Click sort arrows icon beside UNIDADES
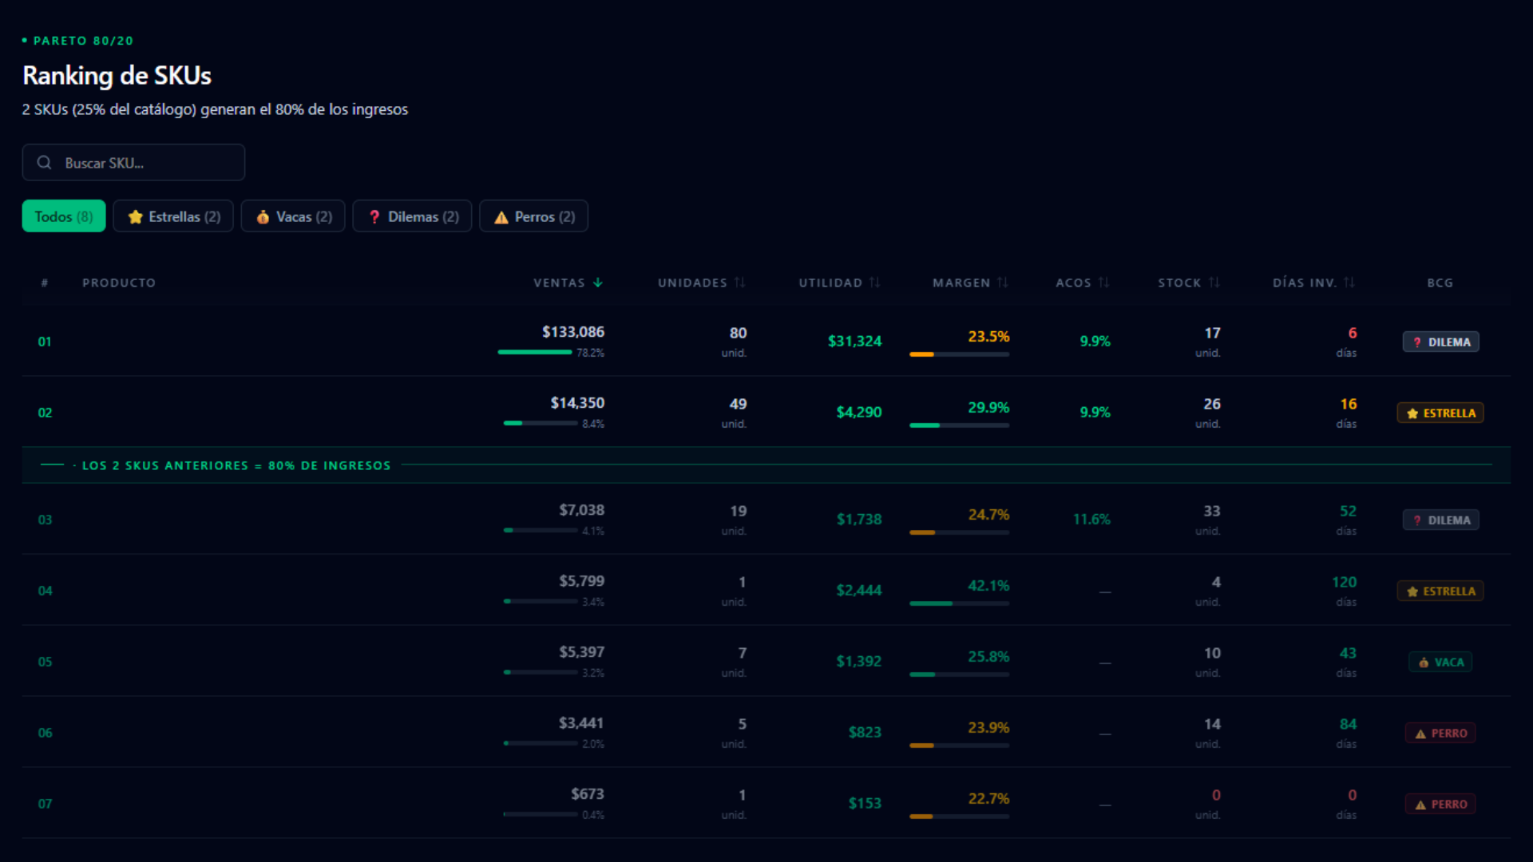The width and height of the screenshot is (1533, 862). tap(740, 283)
